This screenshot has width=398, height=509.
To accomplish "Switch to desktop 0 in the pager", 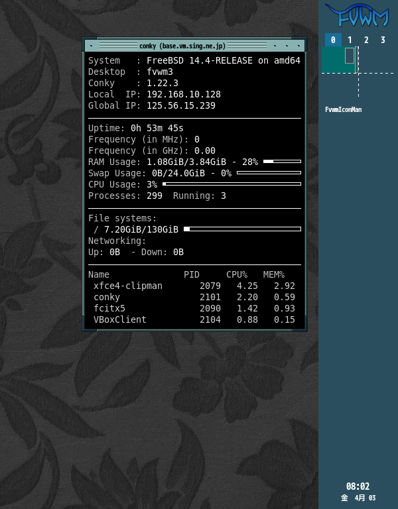I will click(x=333, y=40).
